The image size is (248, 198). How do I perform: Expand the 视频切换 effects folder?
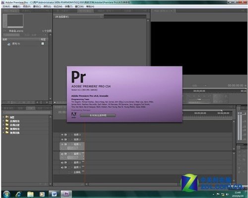pyautogui.click(x=3, y=132)
